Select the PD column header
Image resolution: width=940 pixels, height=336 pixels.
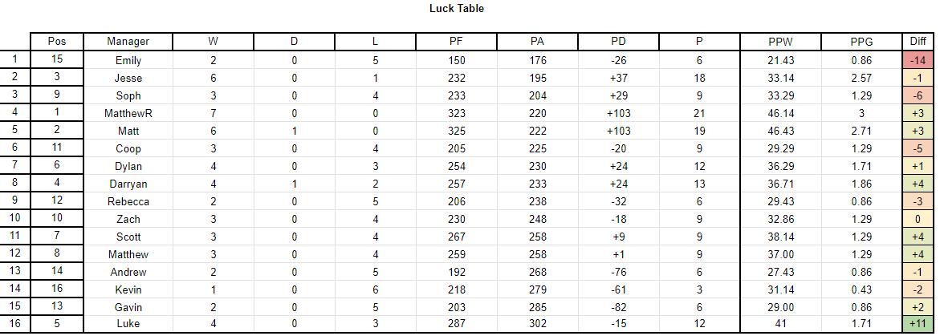[x=618, y=42]
